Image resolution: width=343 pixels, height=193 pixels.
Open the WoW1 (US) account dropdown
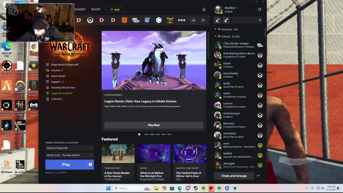[69, 155]
